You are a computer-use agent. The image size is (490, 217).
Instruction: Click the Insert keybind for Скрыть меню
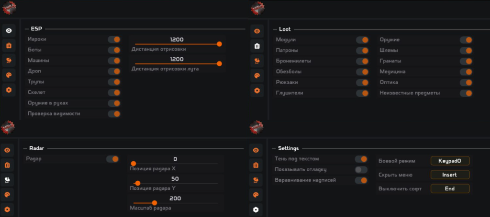click(450, 175)
